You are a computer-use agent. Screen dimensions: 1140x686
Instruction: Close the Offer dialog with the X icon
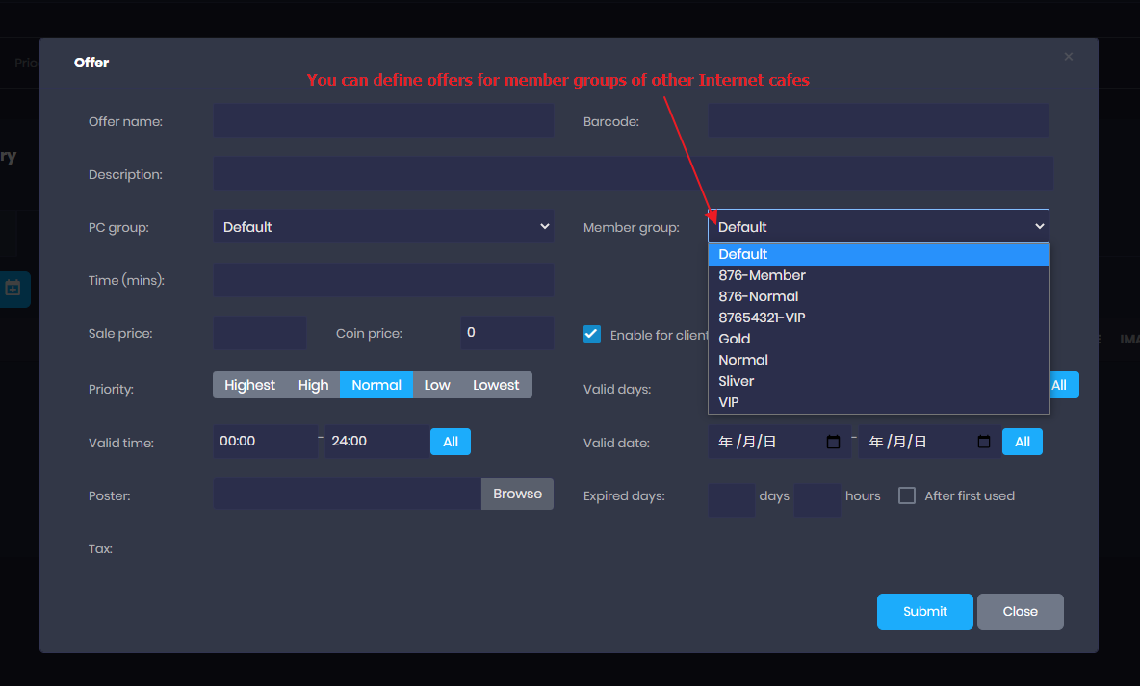pyautogui.click(x=1068, y=57)
